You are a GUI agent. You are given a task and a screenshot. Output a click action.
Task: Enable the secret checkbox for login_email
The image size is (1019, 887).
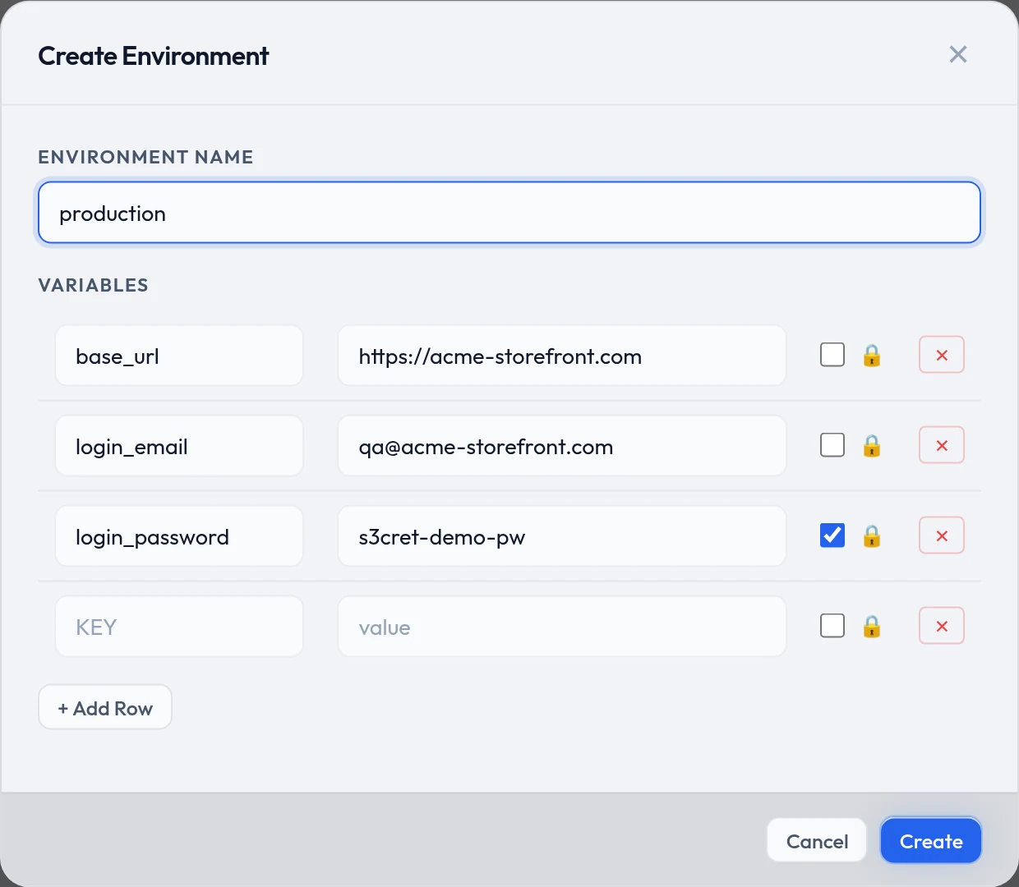coord(832,445)
